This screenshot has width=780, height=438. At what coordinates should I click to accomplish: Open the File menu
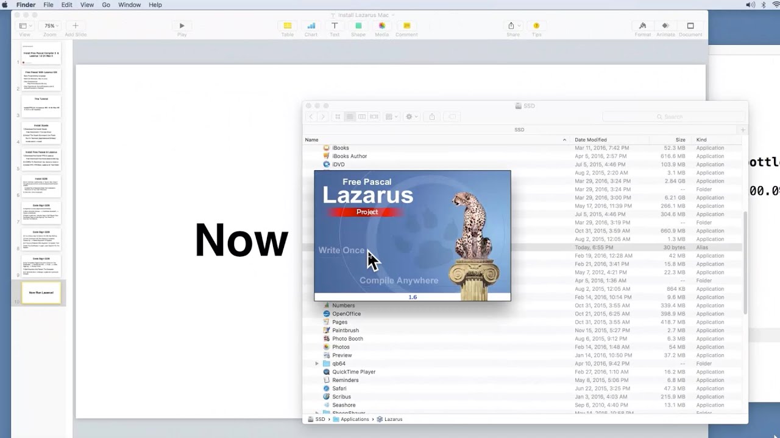point(48,5)
